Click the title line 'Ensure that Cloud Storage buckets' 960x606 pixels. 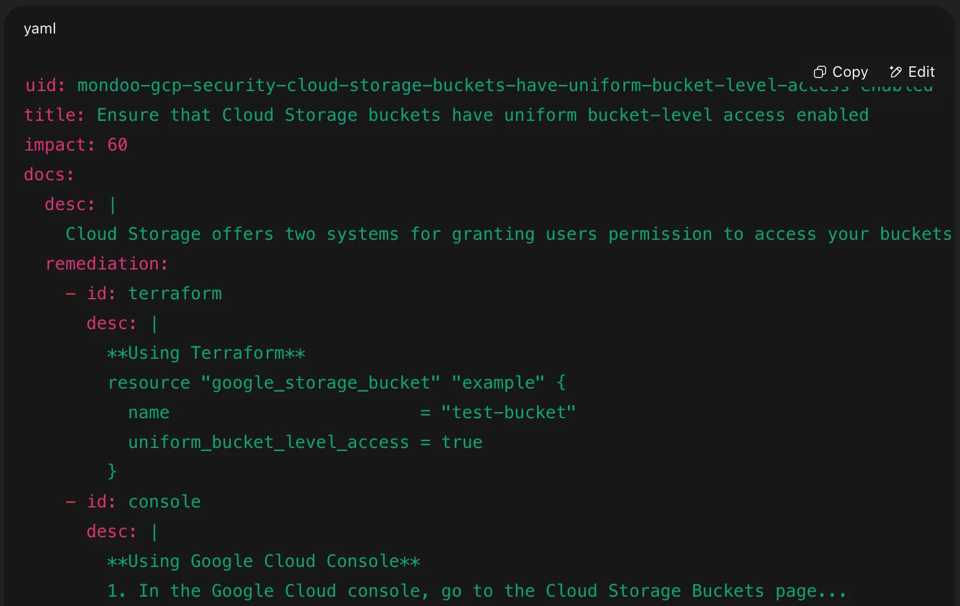(447, 115)
